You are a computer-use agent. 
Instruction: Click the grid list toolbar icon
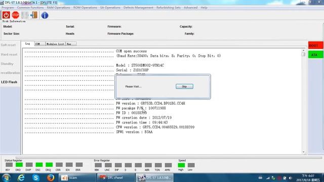point(25,15)
